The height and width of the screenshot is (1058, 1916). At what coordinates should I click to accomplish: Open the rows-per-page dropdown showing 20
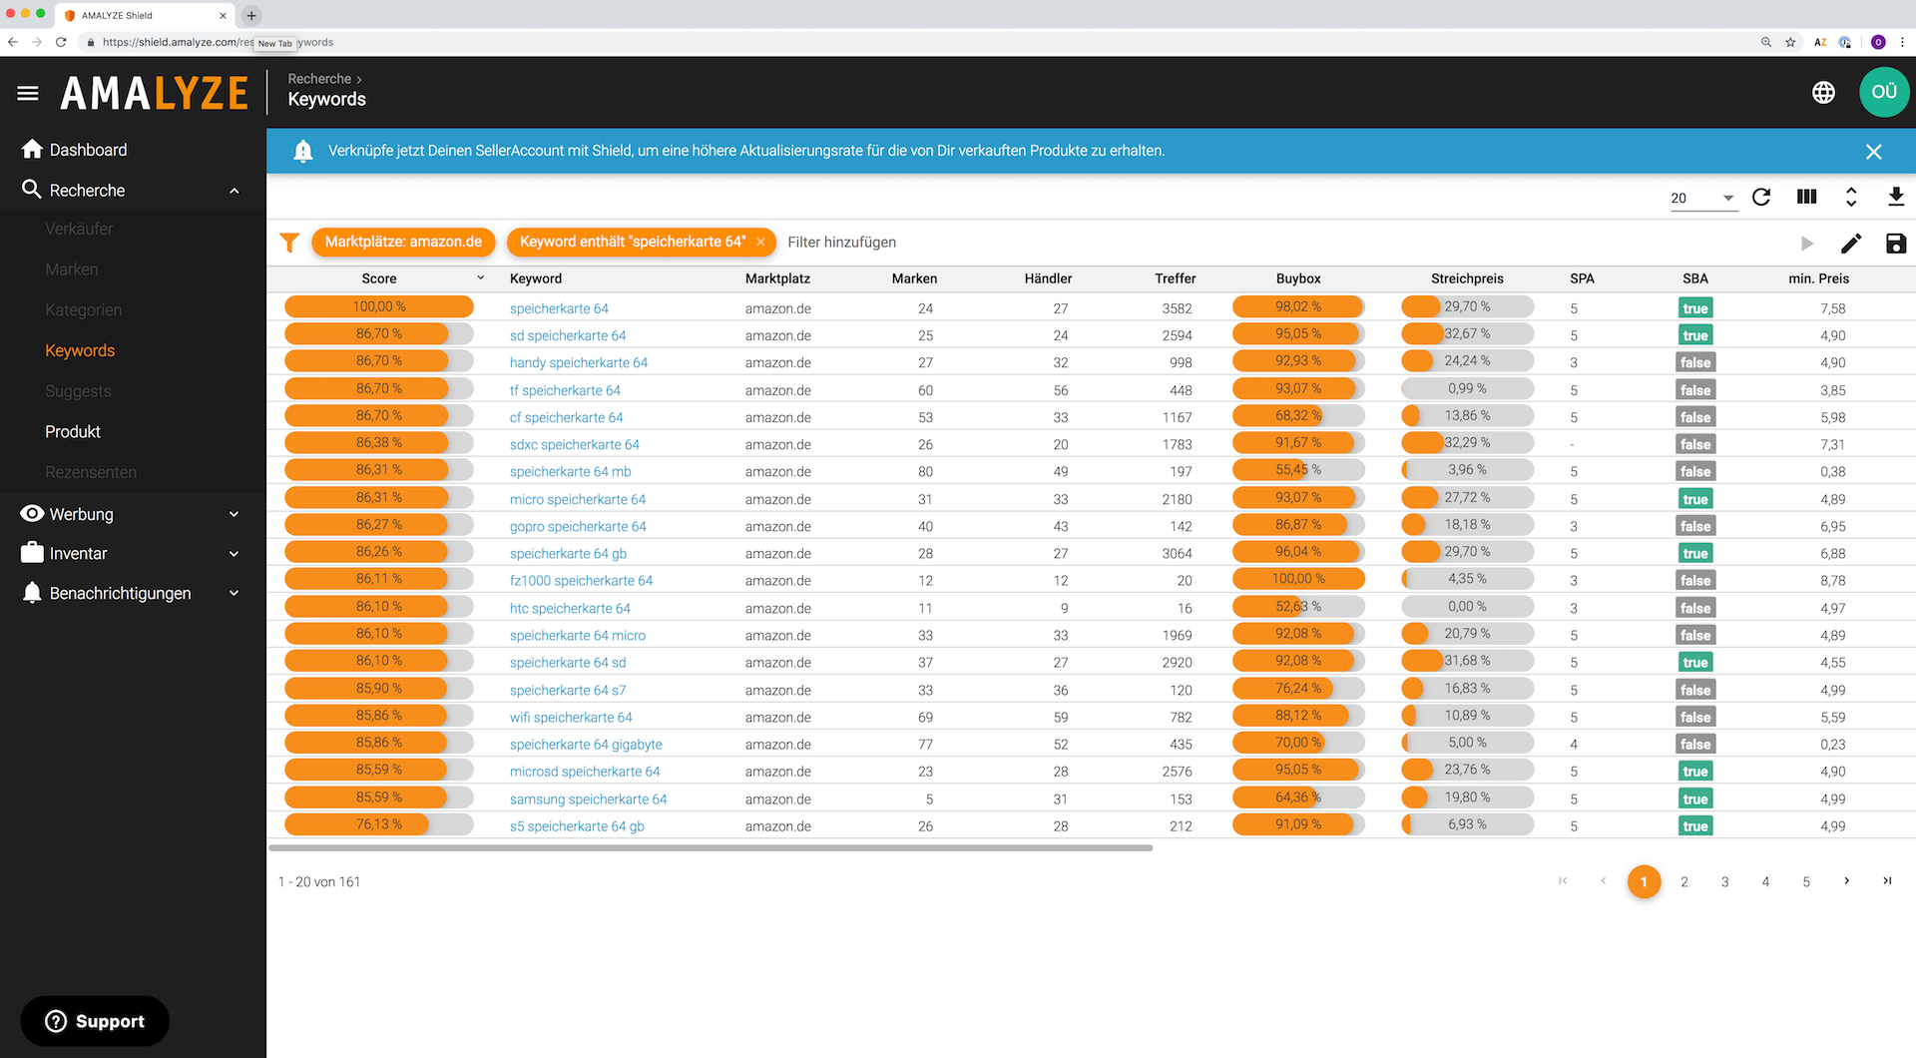1703,198
